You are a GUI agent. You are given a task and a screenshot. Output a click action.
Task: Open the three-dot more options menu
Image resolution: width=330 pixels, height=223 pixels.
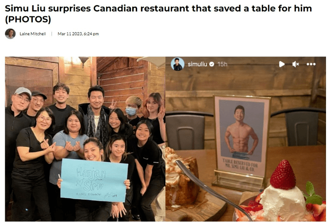click(311, 64)
